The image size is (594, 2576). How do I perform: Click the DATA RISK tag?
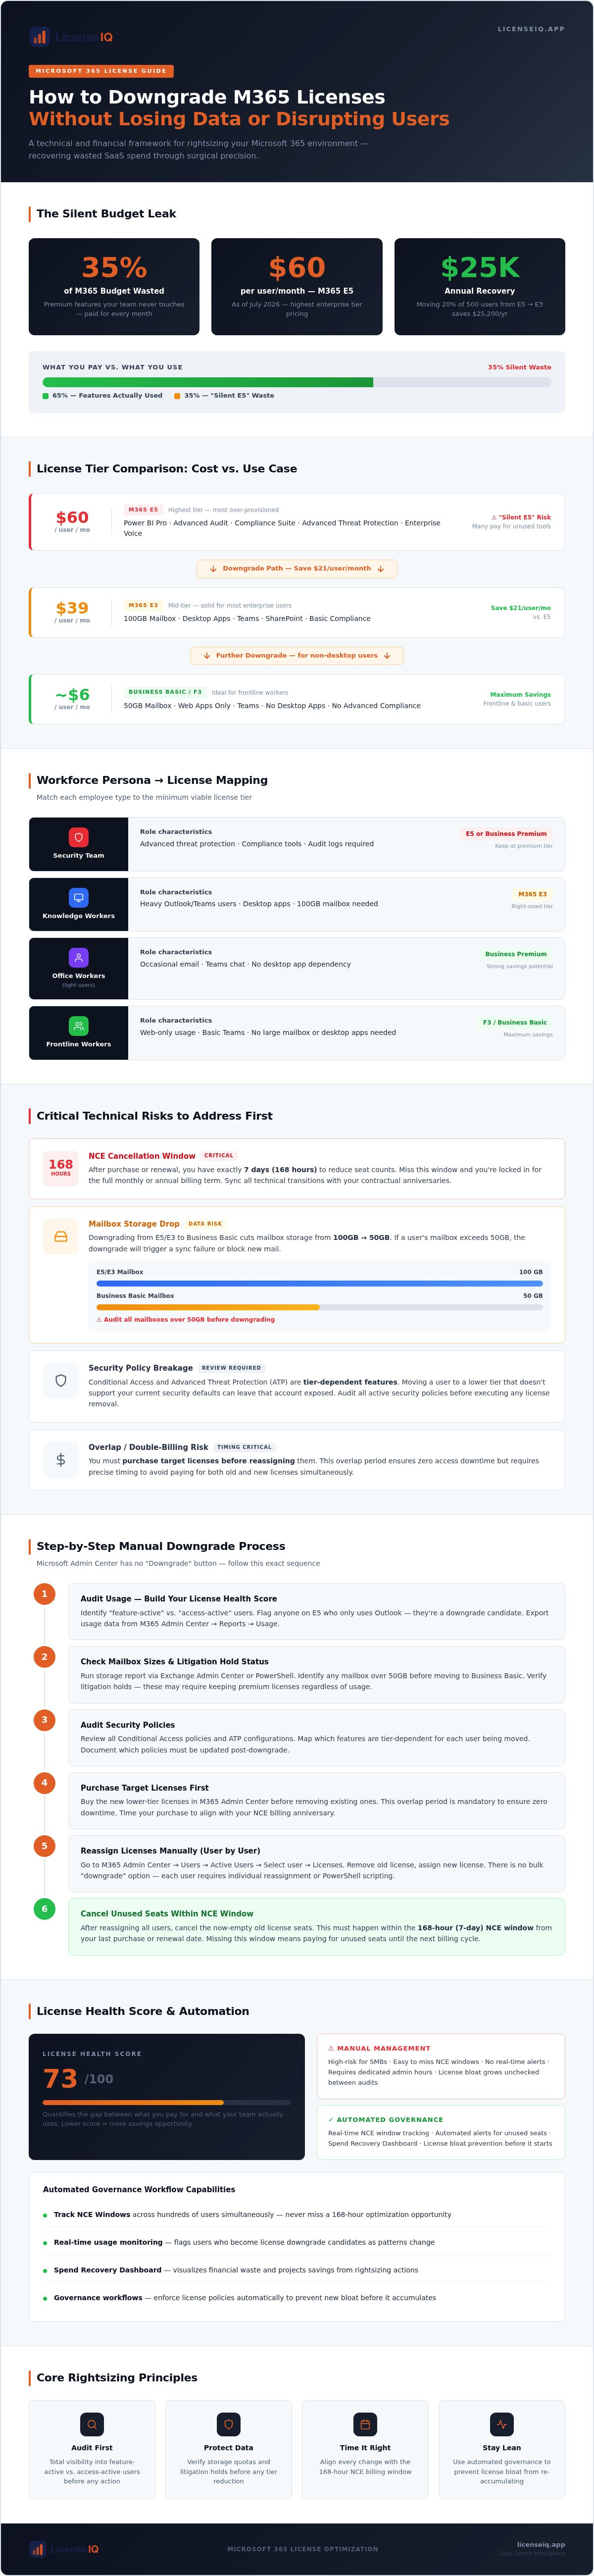point(205,1224)
